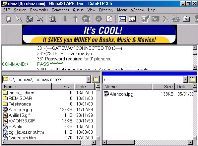Click local list scroll right arrow
Image resolution: width=198 pixels, height=146 pixels.
pyautogui.click(x=94, y=143)
